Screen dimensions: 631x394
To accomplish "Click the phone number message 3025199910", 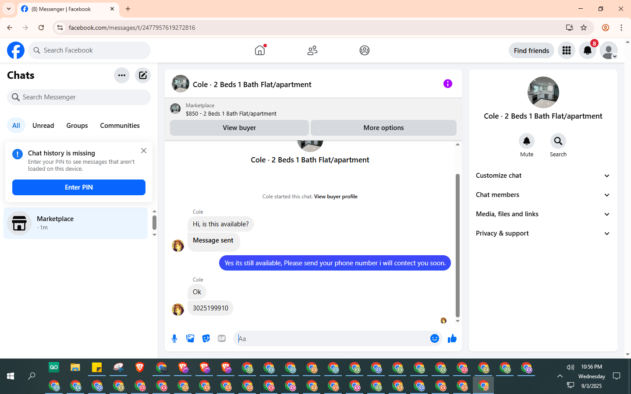I will [210, 308].
